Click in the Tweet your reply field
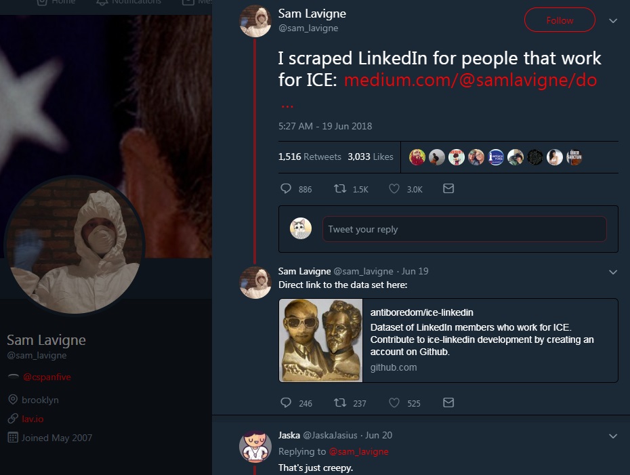The image size is (630, 475). (464, 229)
